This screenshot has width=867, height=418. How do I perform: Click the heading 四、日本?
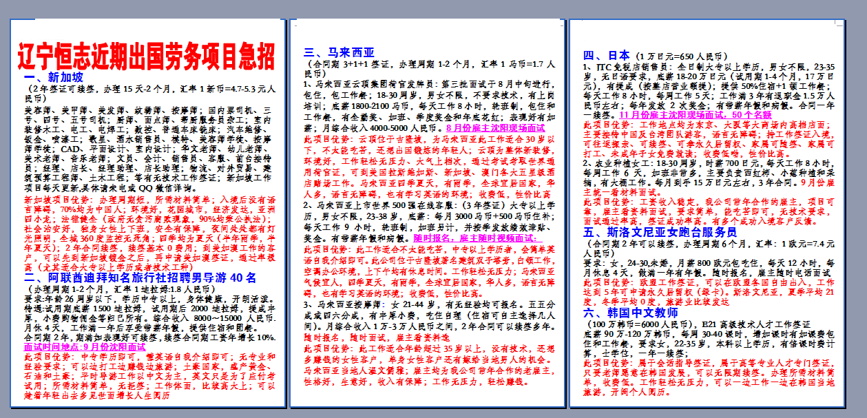607,56
